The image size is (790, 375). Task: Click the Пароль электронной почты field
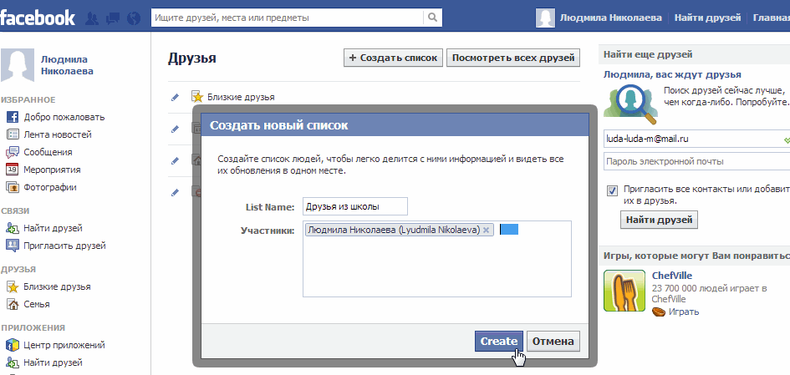tap(697, 161)
